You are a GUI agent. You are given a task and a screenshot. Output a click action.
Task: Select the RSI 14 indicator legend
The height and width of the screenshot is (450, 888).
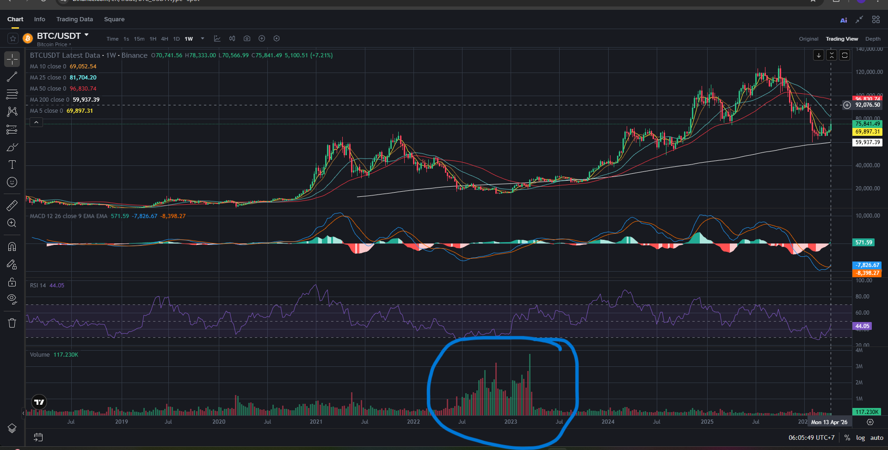[47, 286]
